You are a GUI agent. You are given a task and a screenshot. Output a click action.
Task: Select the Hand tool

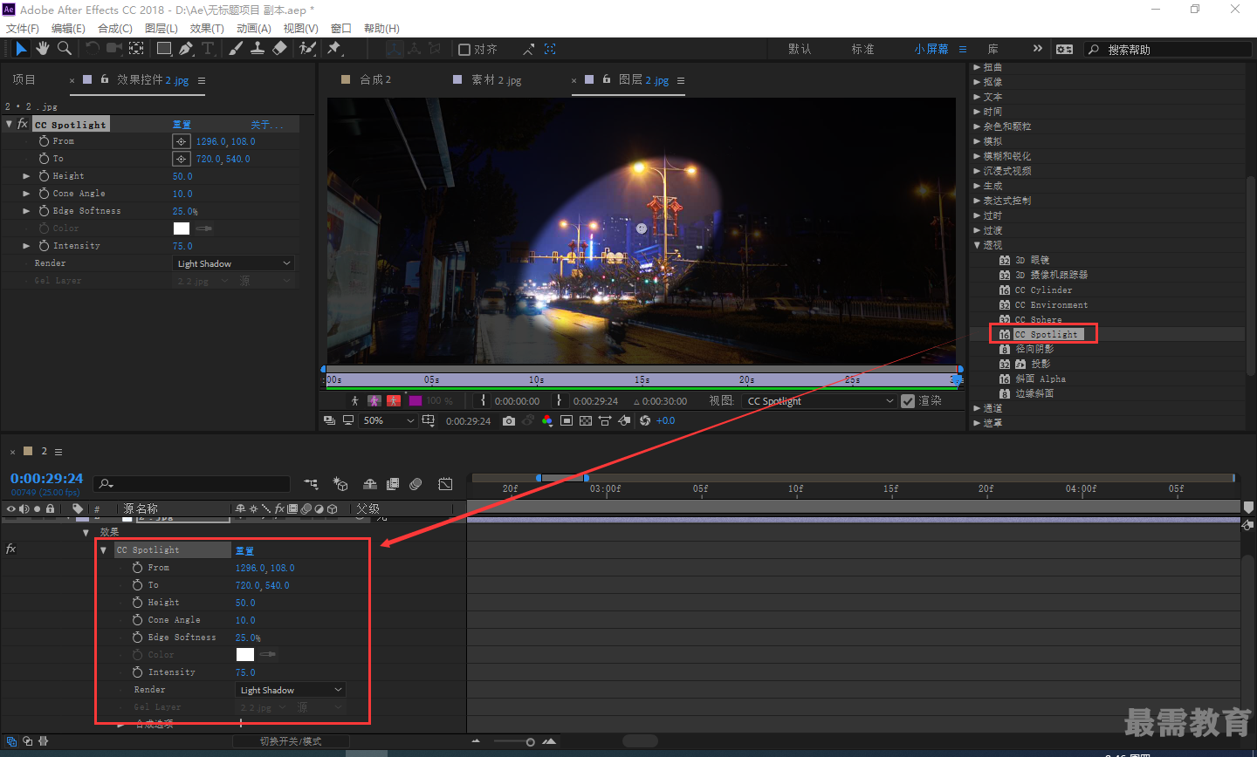(42, 49)
